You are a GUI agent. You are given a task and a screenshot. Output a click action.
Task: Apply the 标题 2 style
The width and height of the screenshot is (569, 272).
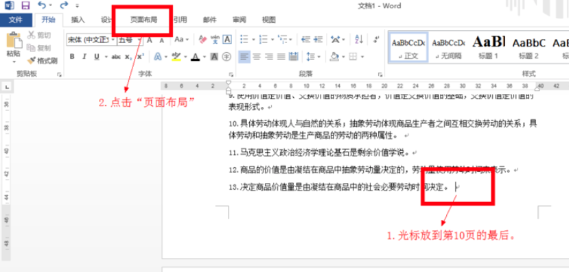click(x=529, y=47)
